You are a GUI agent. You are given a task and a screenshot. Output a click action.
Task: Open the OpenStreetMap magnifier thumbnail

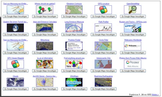point(133,10)
